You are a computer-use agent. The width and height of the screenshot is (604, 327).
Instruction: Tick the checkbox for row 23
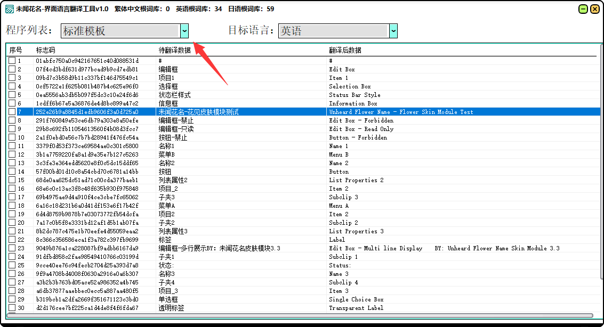tap(12, 248)
